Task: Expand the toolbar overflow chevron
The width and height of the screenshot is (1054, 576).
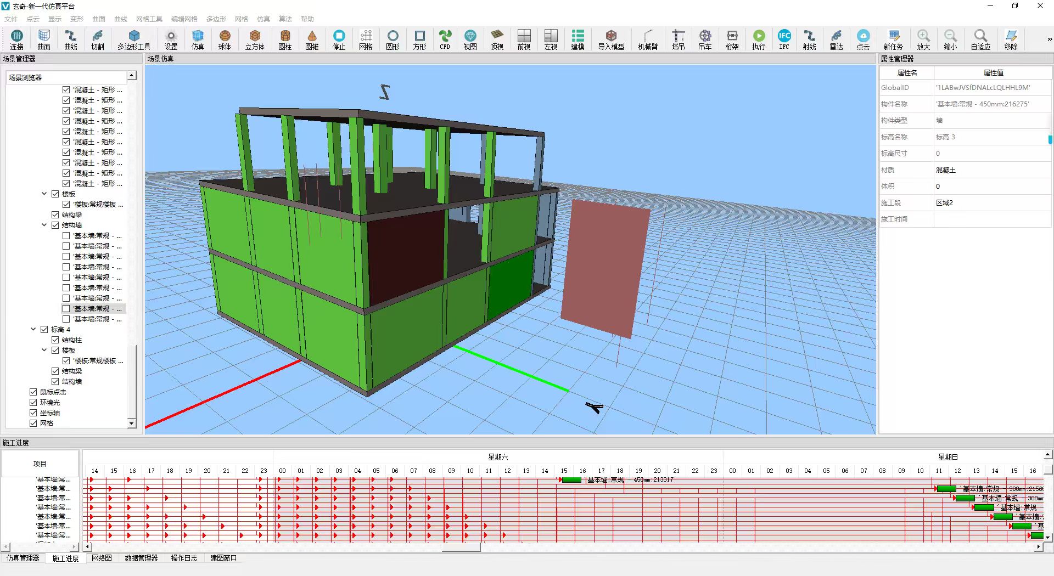Action: click(x=1049, y=39)
